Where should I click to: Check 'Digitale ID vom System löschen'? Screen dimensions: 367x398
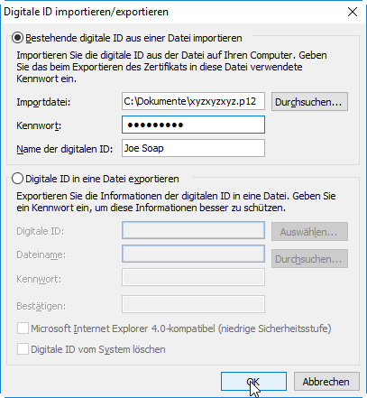point(23,349)
